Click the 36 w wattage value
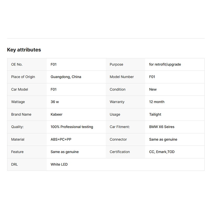This screenshot has width=210, height=210. tap(55, 102)
